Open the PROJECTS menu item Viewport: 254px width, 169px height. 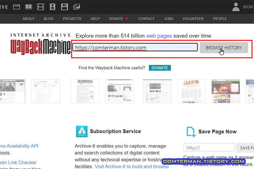coord(72,19)
